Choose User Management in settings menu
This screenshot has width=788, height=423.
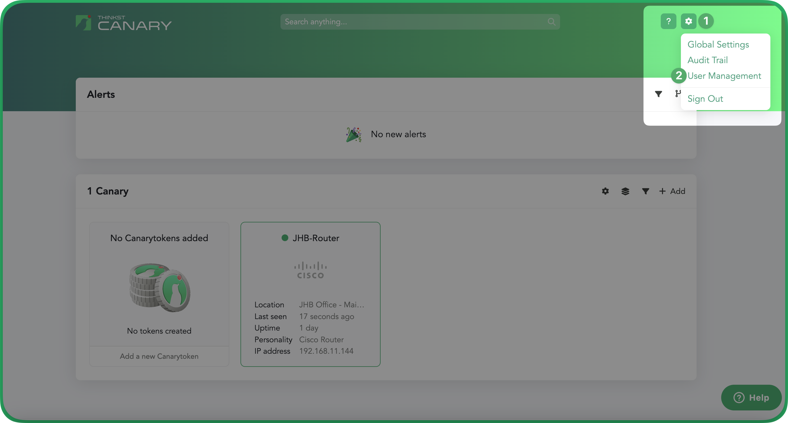click(724, 76)
